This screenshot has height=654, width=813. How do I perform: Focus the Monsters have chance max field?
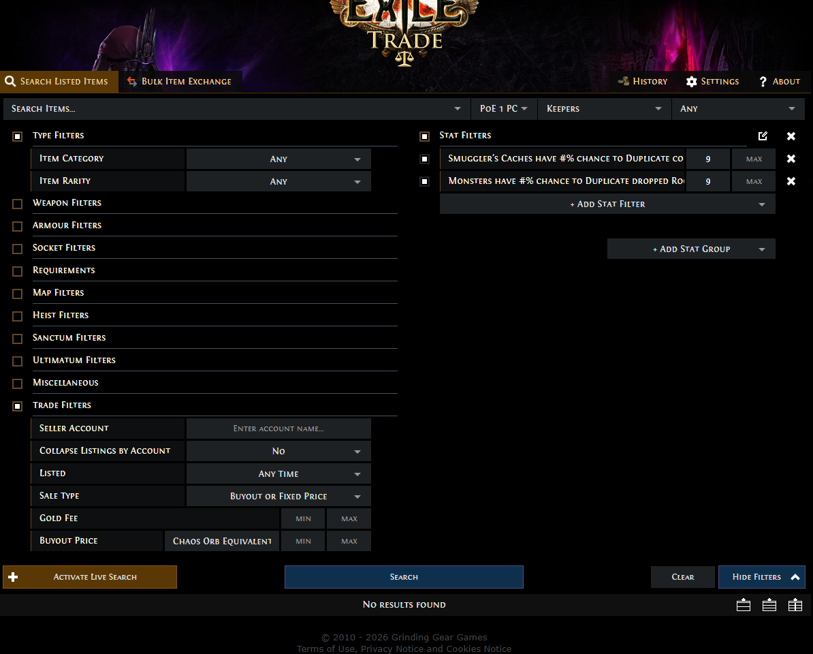[754, 181]
